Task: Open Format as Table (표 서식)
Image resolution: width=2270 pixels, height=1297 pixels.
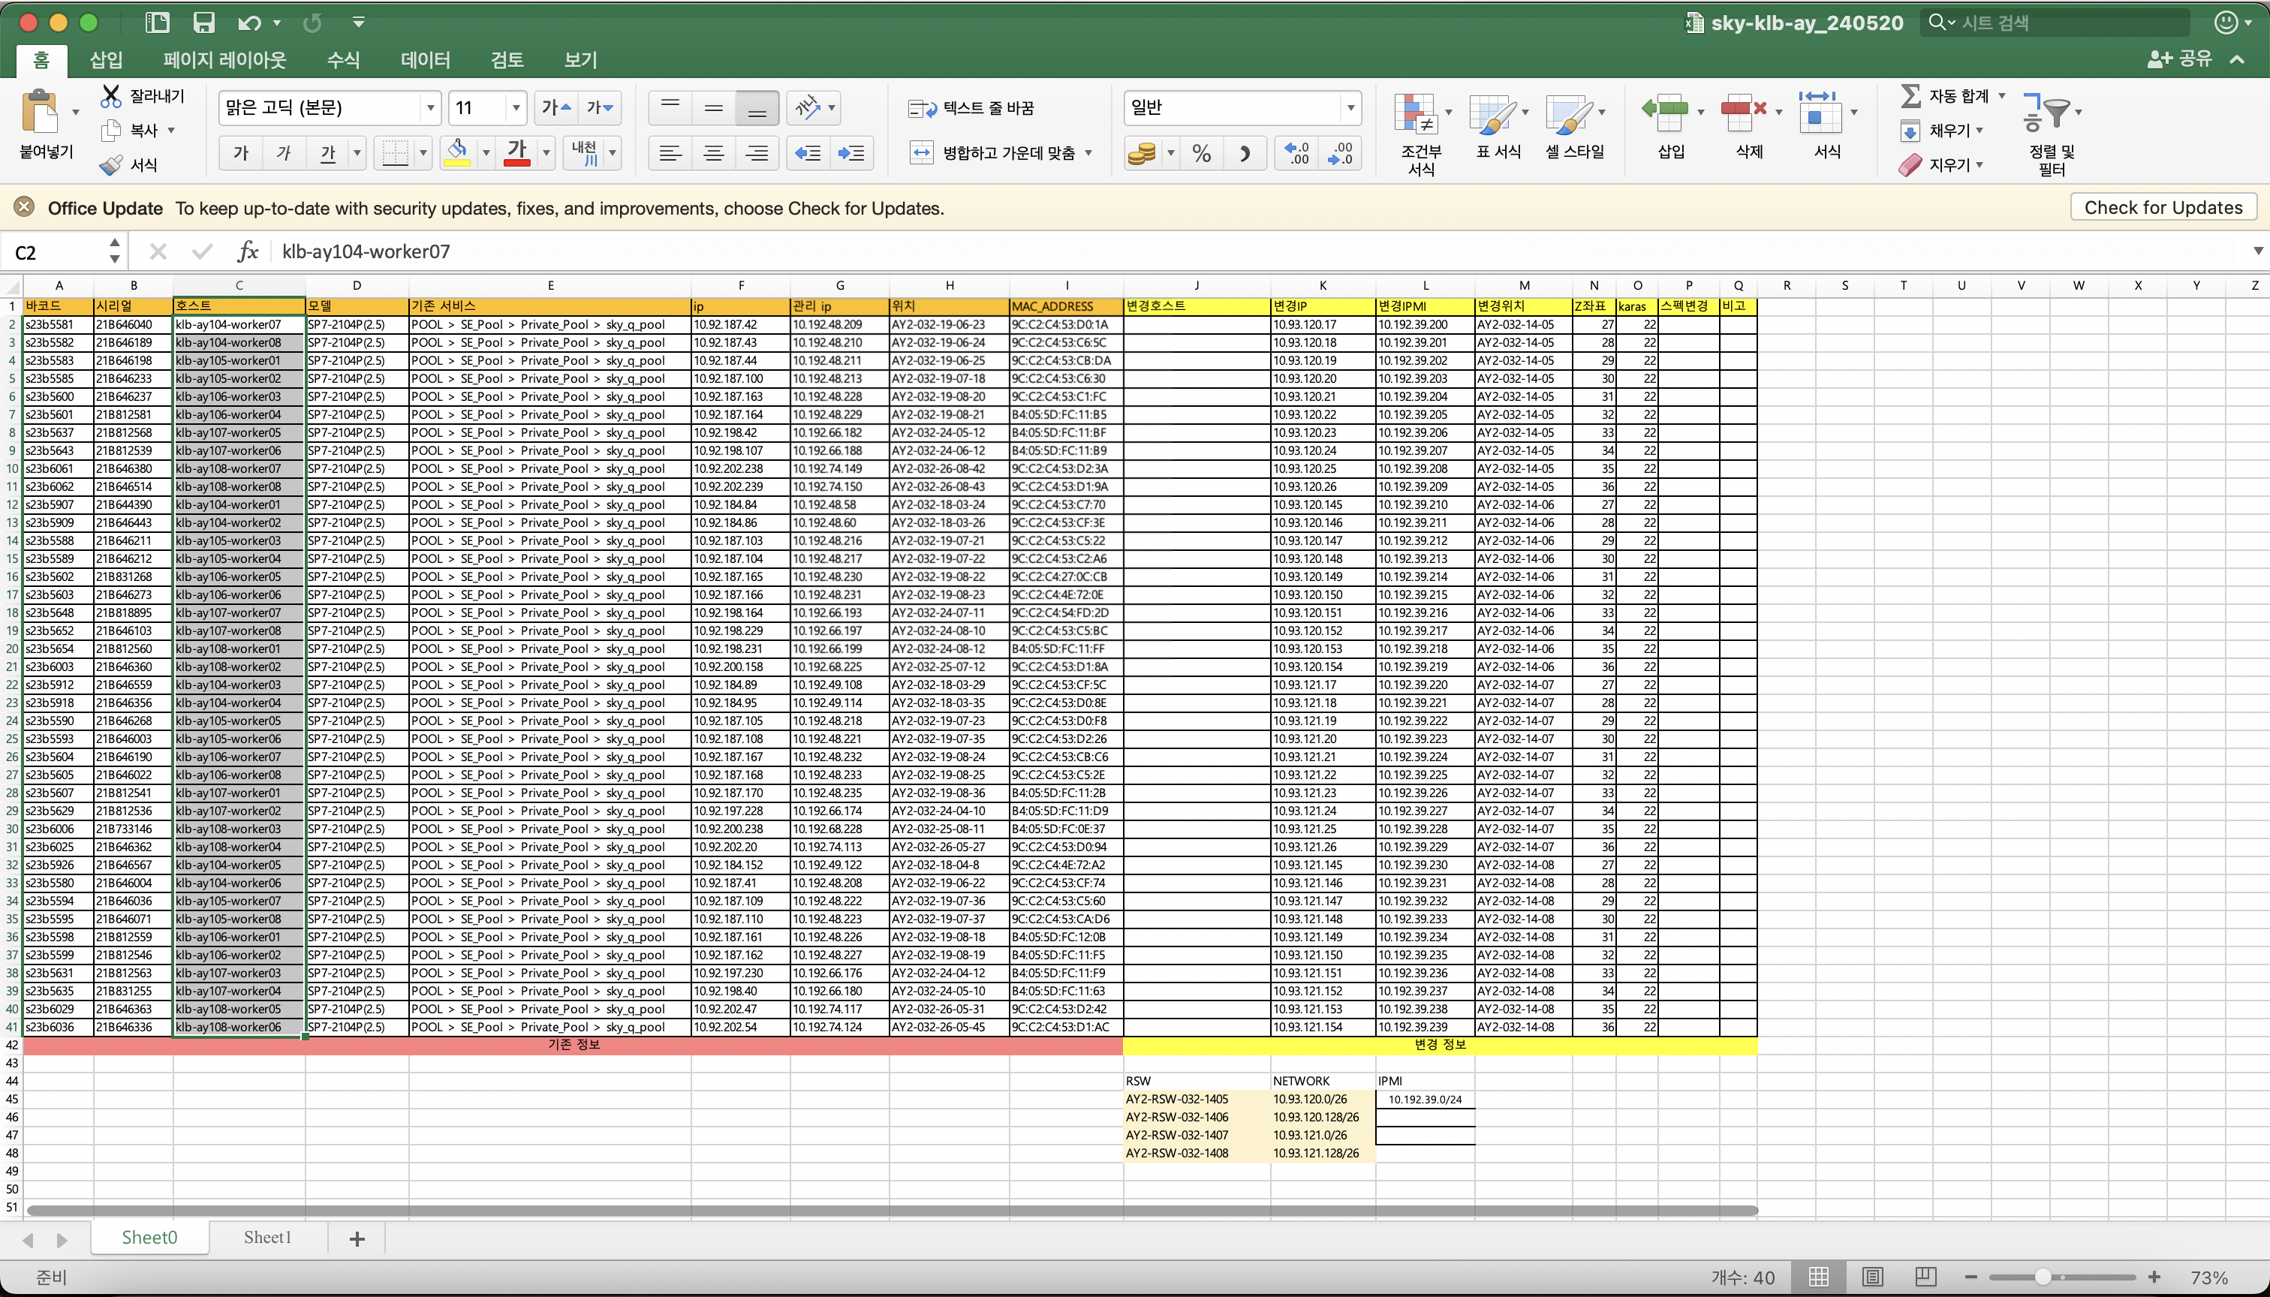Action: point(1498,128)
